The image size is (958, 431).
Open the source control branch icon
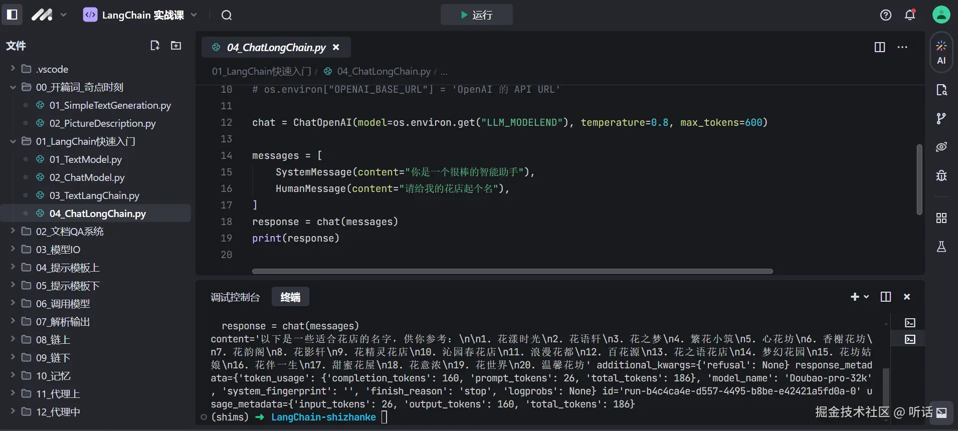pos(941,118)
